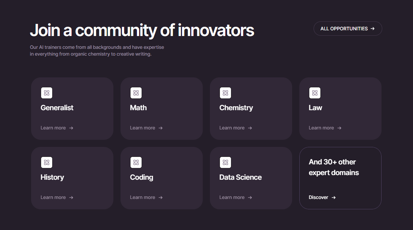
Task: Select the atom icon on History card
Action: 46,163
